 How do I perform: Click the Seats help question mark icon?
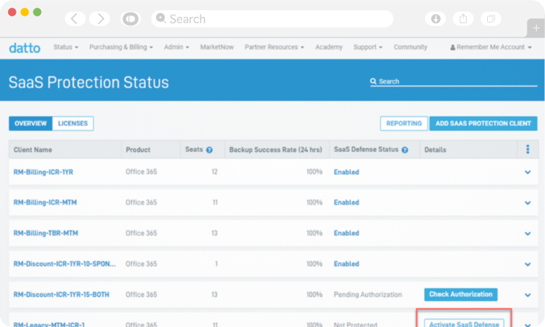pyautogui.click(x=209, y=150)
